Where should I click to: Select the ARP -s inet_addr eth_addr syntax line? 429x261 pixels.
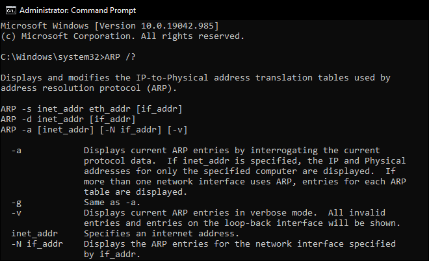(92, 109)
